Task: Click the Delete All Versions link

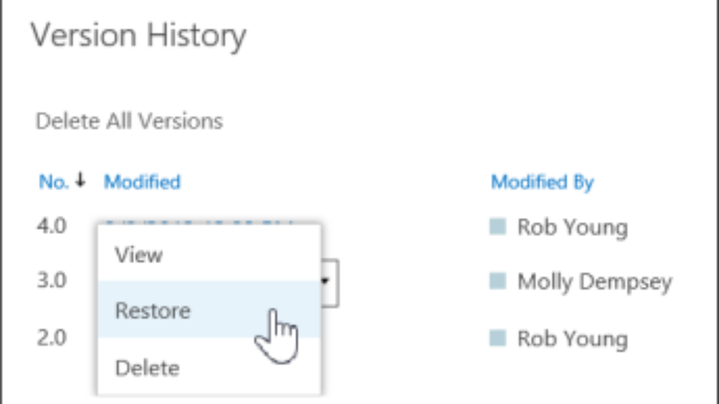Action: point(129,121)
